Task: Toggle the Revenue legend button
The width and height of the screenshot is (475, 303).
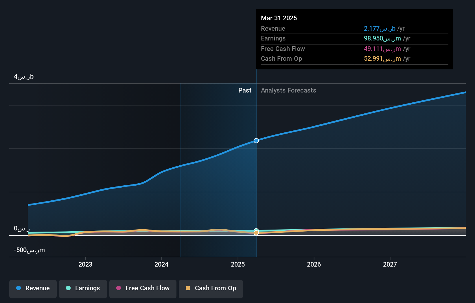Action: pos(33,289)
